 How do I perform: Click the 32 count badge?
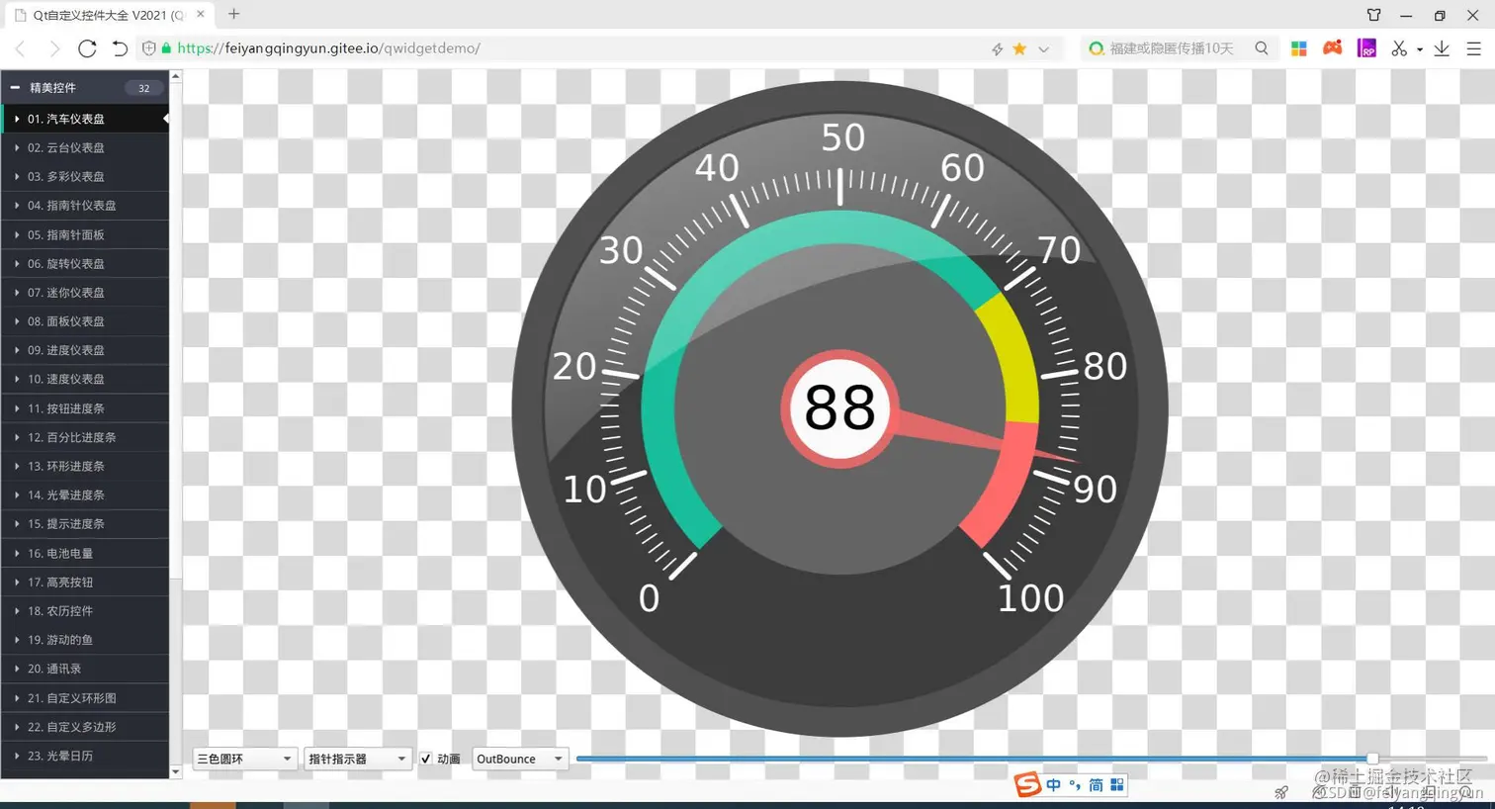click(144, 88)
